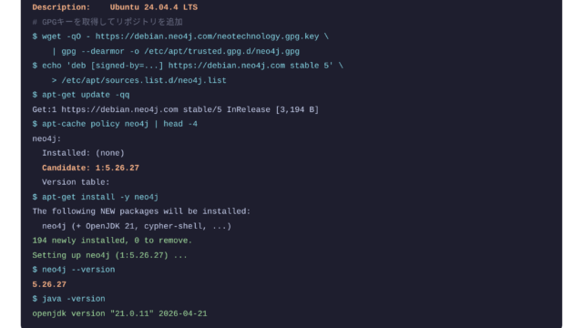
Task: Click the neo4j: package header line
Action: click(x=46, y=138)
